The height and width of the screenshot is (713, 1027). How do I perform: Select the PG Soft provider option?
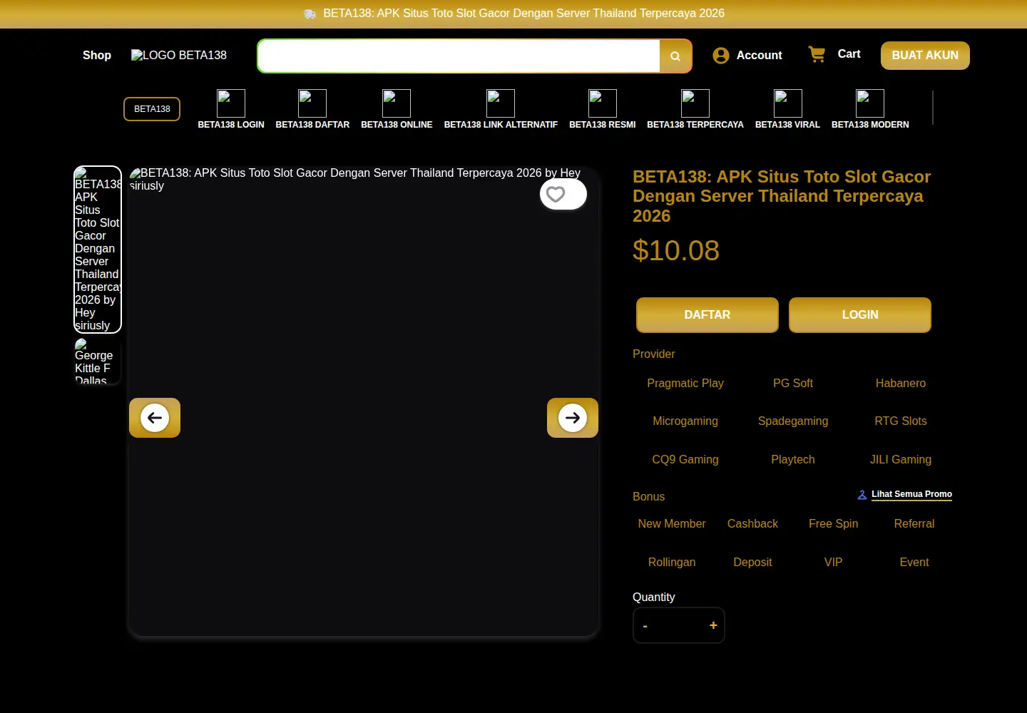(793, 384)
